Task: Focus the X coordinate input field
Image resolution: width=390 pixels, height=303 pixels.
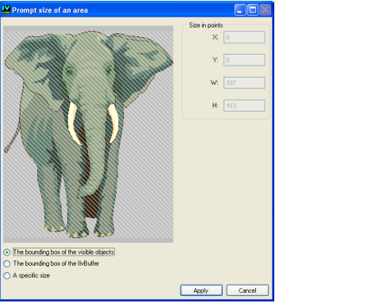Action: tap(244, 37)
